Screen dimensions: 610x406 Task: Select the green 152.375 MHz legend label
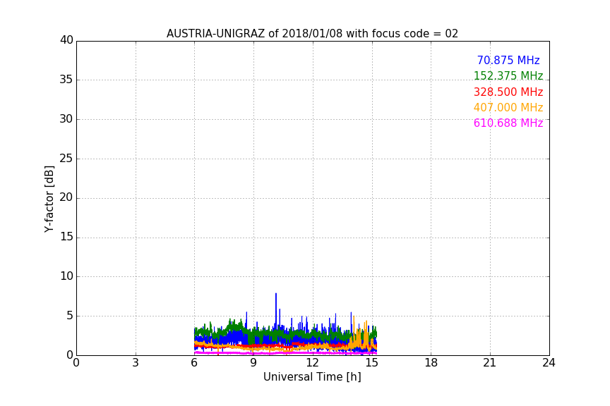[x=508, y=76]
